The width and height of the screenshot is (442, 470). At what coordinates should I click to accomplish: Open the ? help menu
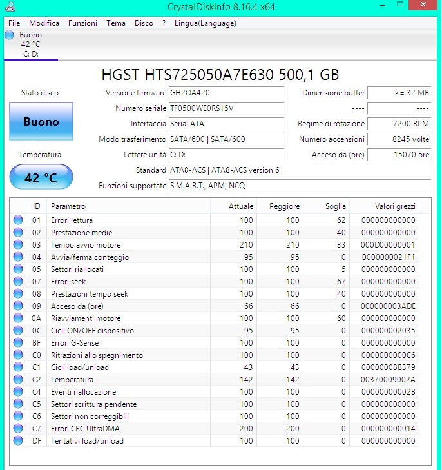[x=164, y=23]
